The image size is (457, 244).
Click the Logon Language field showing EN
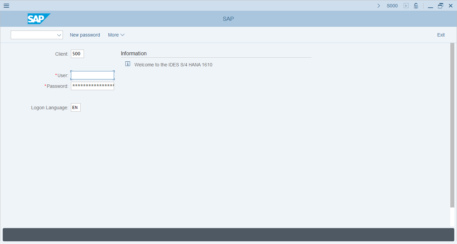tap(76, 108)
